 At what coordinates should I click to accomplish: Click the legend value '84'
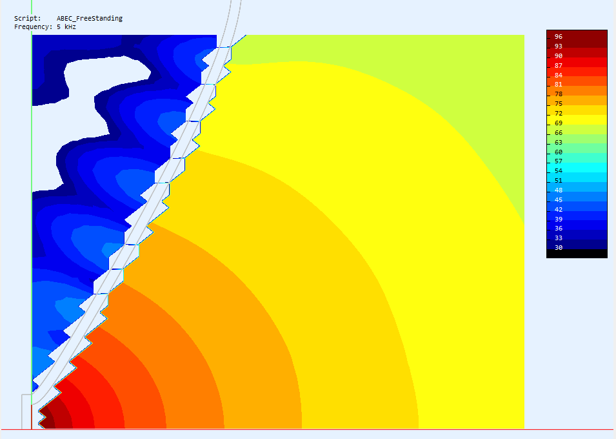(558, 75)
